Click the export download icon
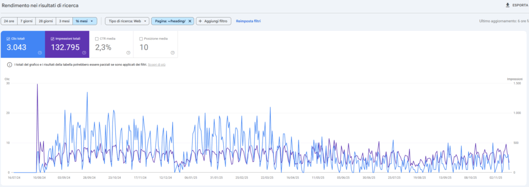 (507, 5)
